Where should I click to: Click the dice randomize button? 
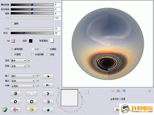48,102
